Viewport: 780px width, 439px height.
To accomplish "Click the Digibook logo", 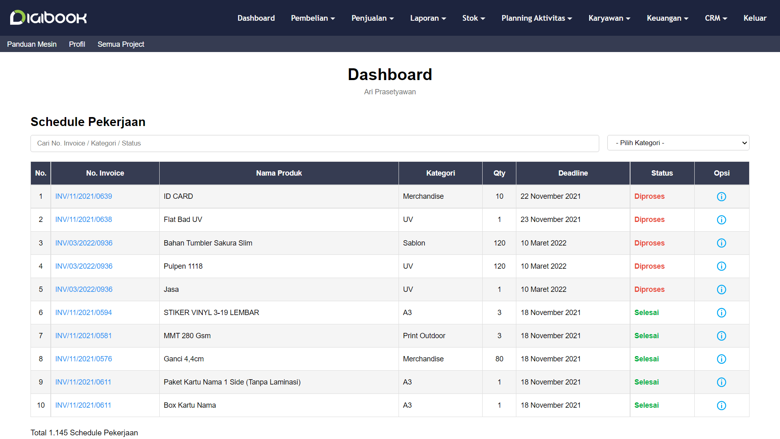I will pyautogui.click(x=48, y=17).
